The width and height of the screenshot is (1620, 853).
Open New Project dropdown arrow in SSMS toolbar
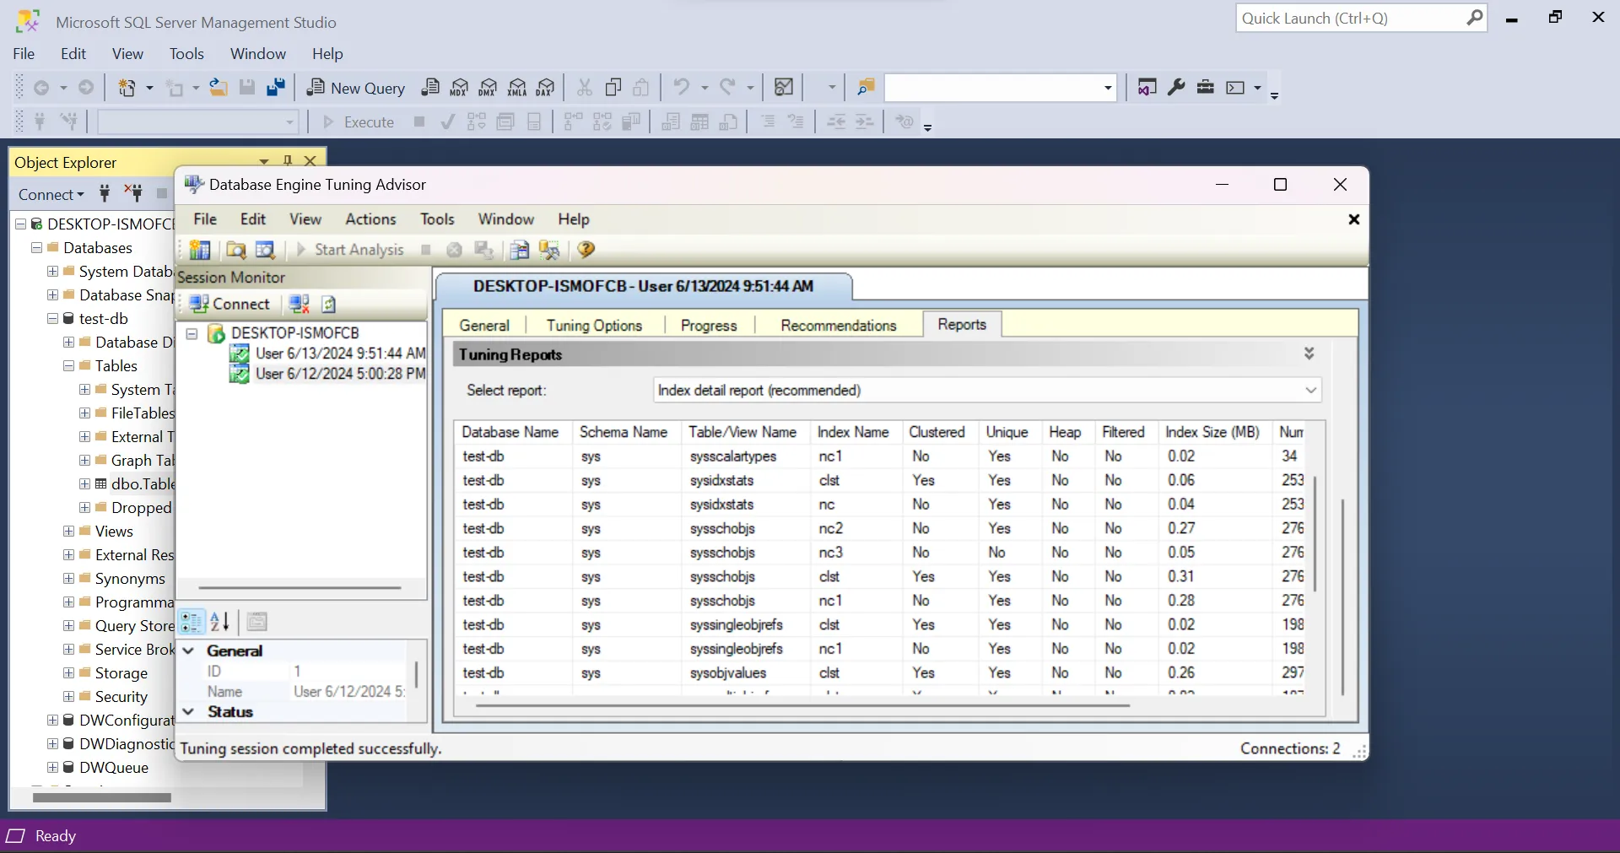(x=150, y=88)
